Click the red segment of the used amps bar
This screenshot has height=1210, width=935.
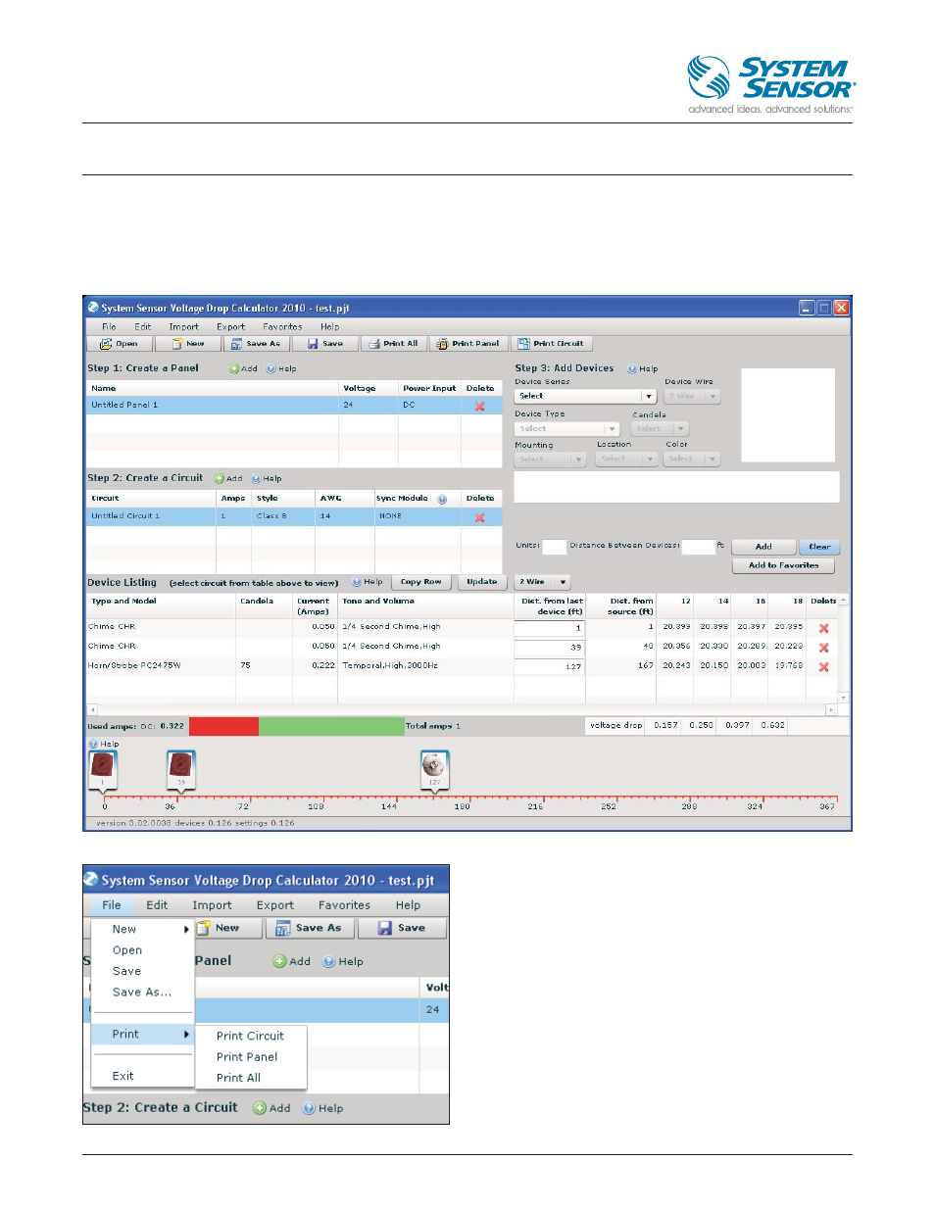[223, 726]
